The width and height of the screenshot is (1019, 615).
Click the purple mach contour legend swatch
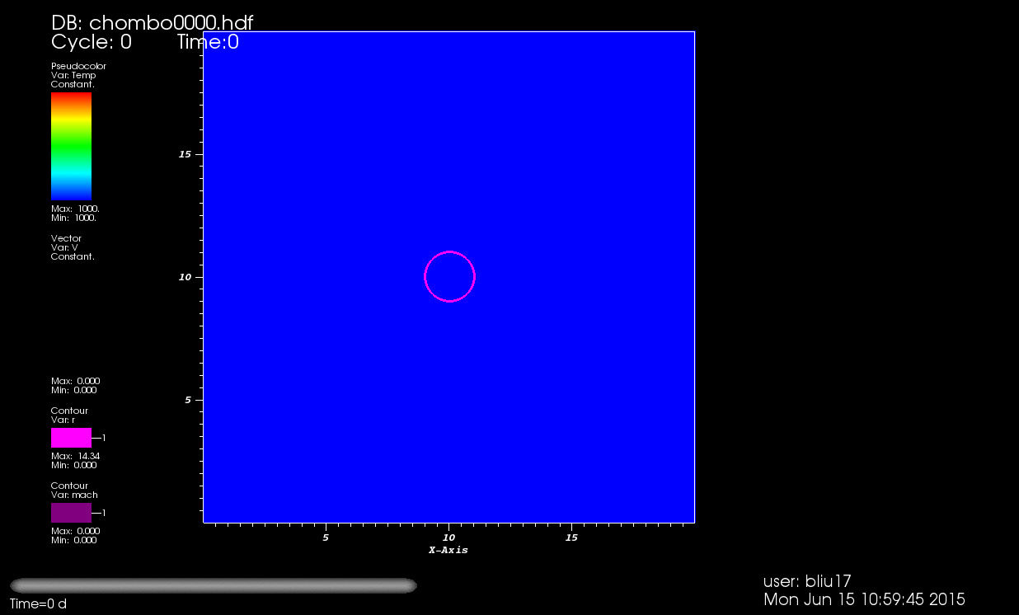(71, 513)
